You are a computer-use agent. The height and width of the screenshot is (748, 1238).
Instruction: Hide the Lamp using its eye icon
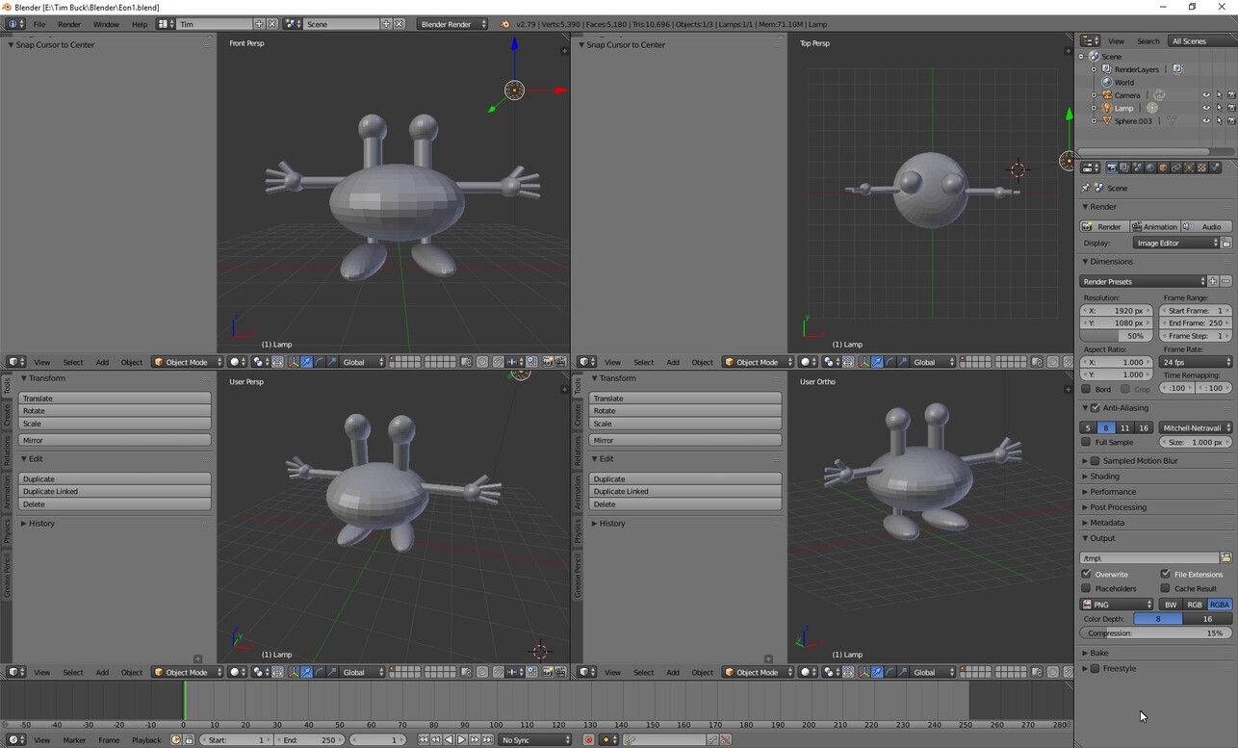coord(1205,108)
